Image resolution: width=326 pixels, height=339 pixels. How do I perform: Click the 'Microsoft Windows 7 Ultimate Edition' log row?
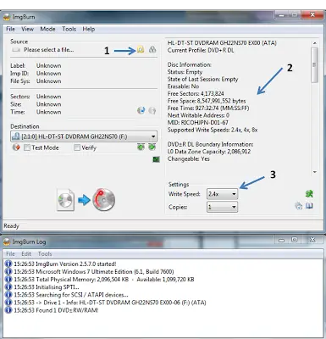click(94, 272)
